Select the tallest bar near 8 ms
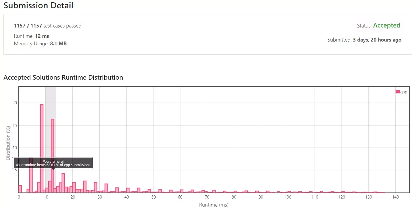This screenshot has width=412, height=210. (42, 148)
